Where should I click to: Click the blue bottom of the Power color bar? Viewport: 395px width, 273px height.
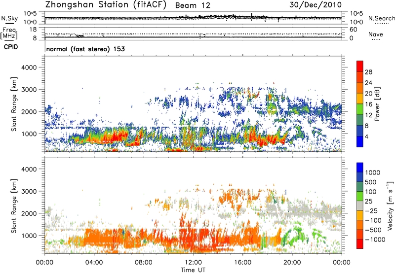(x=360, y=142)
